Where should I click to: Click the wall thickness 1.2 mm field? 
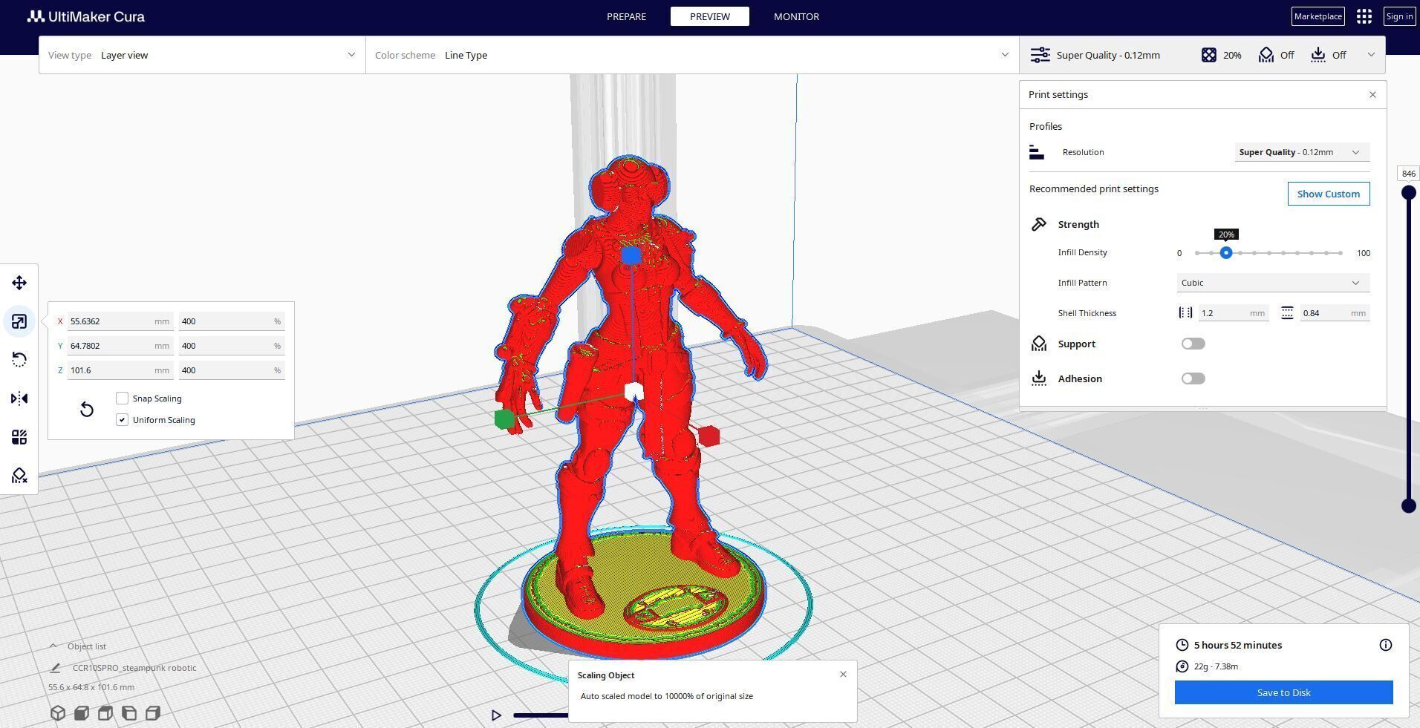tap(1233, 313)
